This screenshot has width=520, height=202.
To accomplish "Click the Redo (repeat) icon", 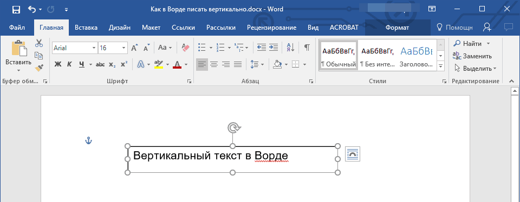I will [51, 9].
